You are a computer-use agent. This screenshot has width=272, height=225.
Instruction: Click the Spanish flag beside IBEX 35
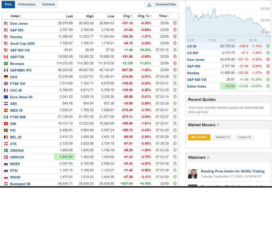6,110
